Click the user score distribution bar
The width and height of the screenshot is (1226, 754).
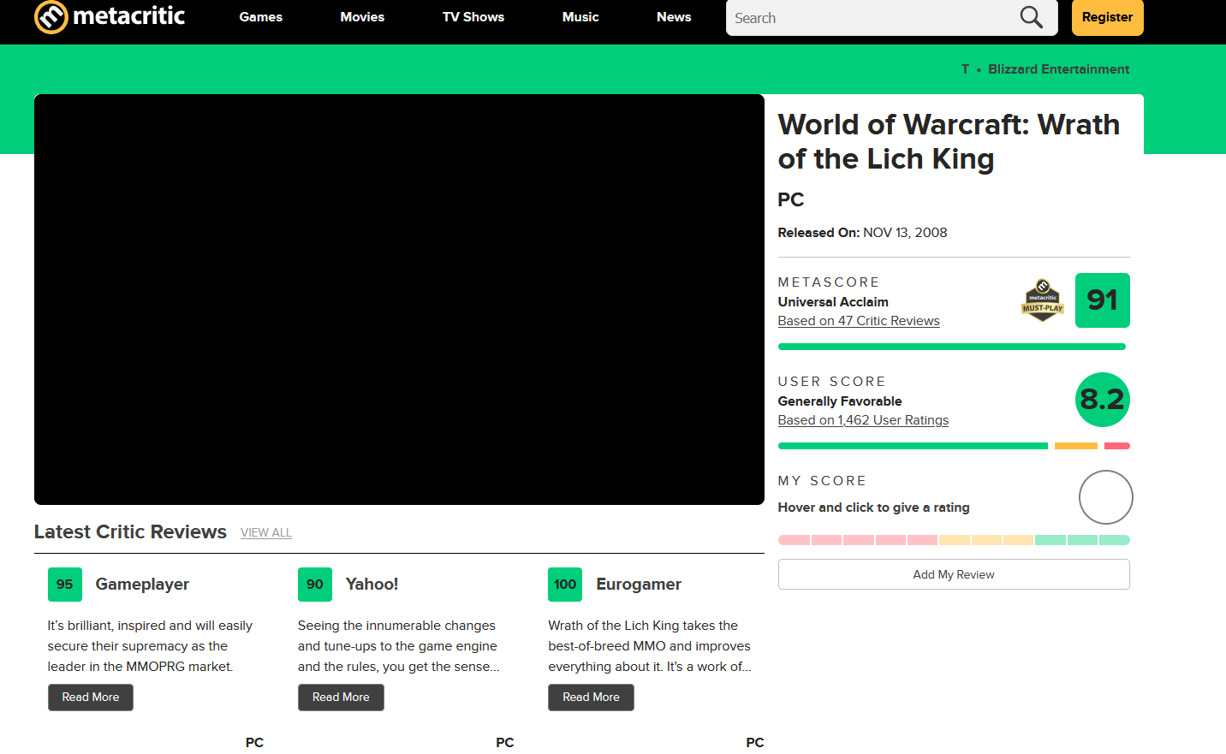point(954,446)
